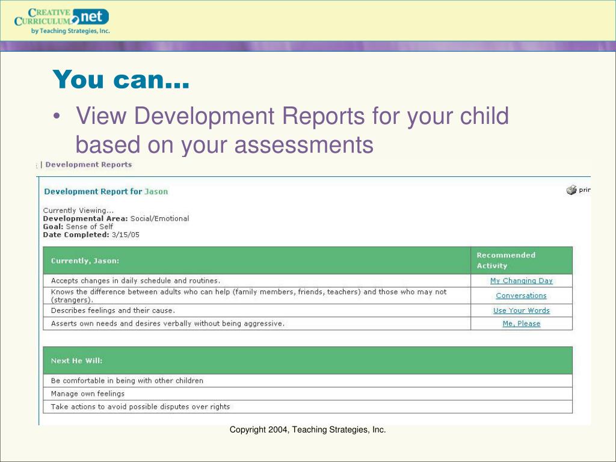Select the 'Currently, Jason:' table header
616x462 pixels.
tap(257, 260)
